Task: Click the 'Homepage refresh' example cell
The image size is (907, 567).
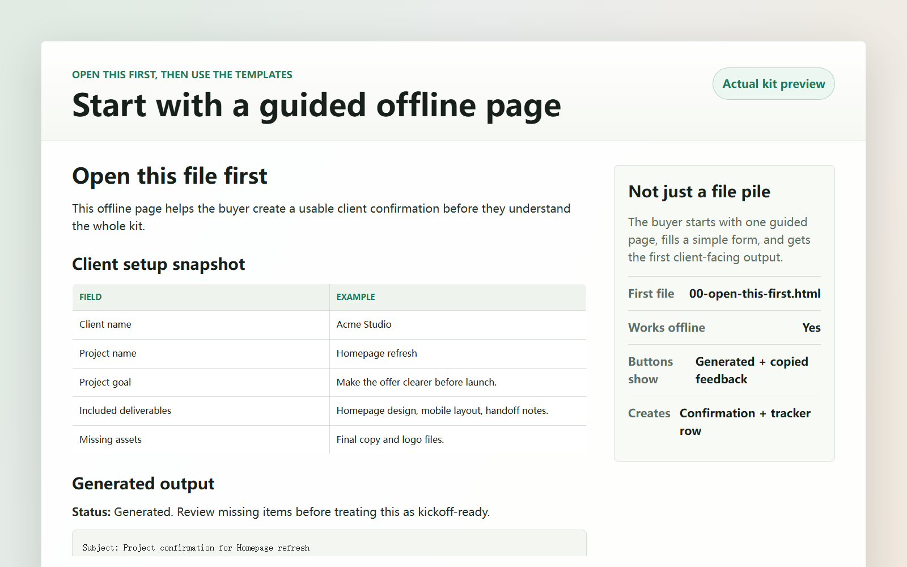Action: click(457, 354)
